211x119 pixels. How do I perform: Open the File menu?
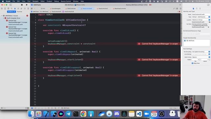point(14,1)
